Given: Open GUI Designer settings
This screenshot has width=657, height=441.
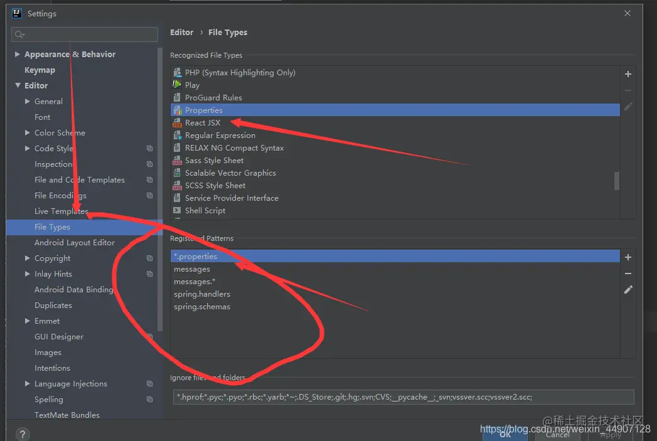Looking at the screenshot, I should coord(58,337).
